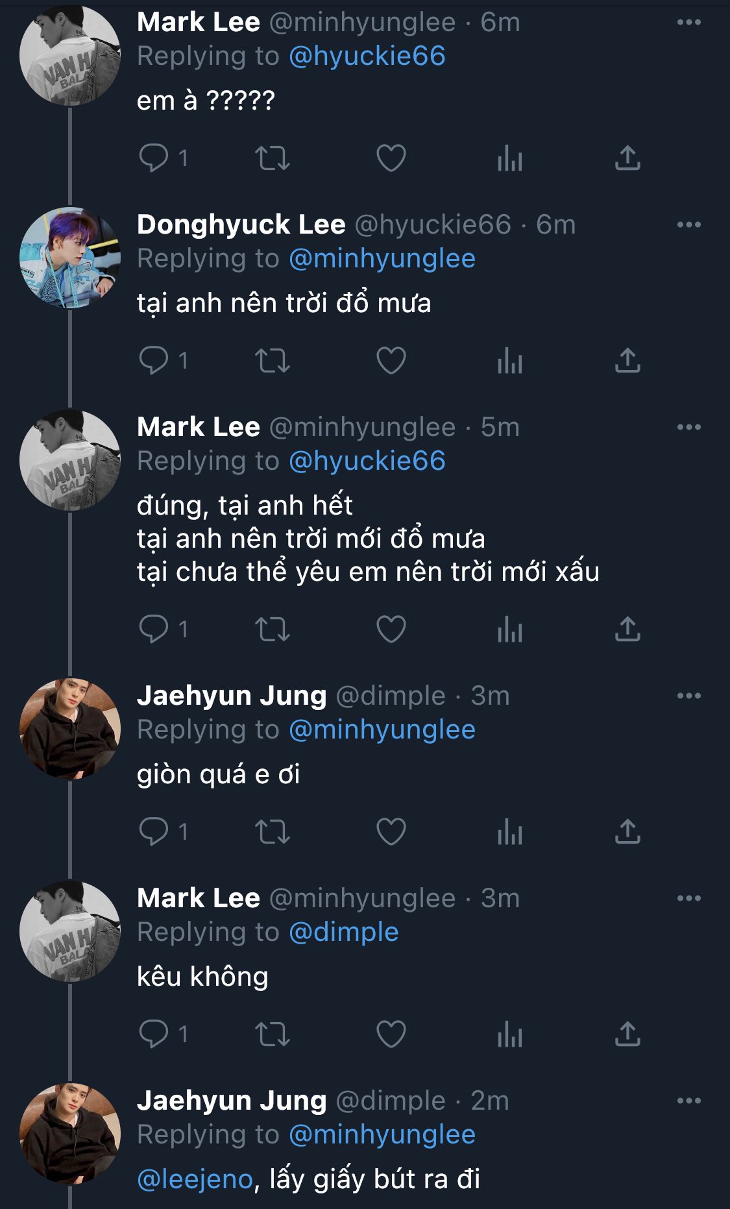Viewport: 730px width, 1209px height.
Task: Open more options on Mark Lee's "em à ?????" tweet
Action: [x=688, y=22]
